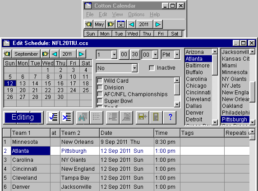Click the bulleted list icon beside binoculars
Viewport: 258px width, 191px height.
(x=96, y=117)
